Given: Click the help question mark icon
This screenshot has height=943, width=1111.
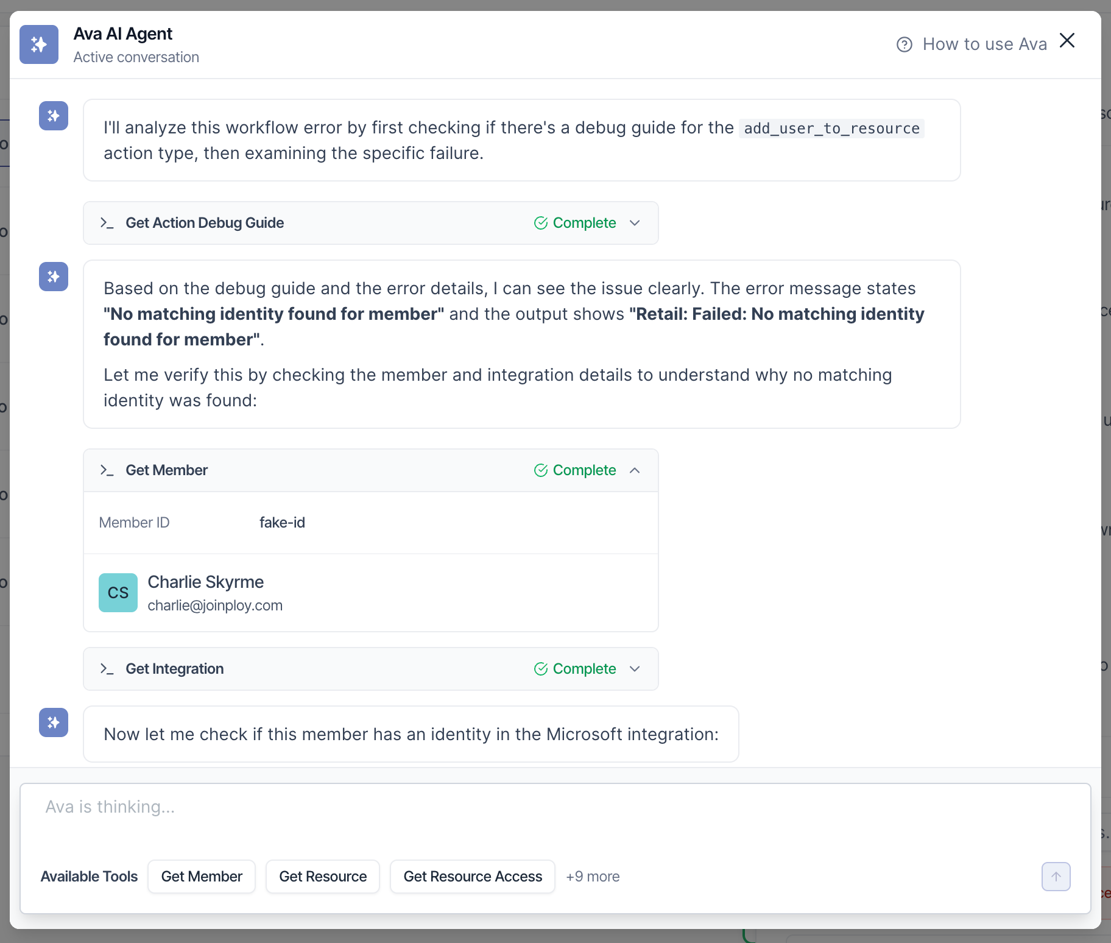Looking at the screenshot, I should pyautogui.click(x=904, y=44).
